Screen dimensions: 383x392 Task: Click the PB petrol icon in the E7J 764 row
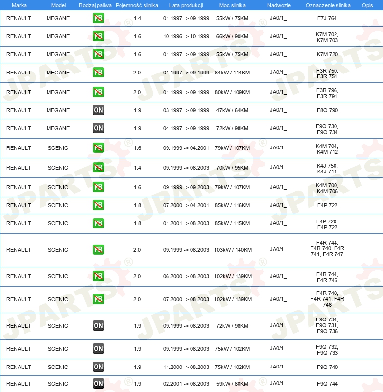[x=98, y=18]
